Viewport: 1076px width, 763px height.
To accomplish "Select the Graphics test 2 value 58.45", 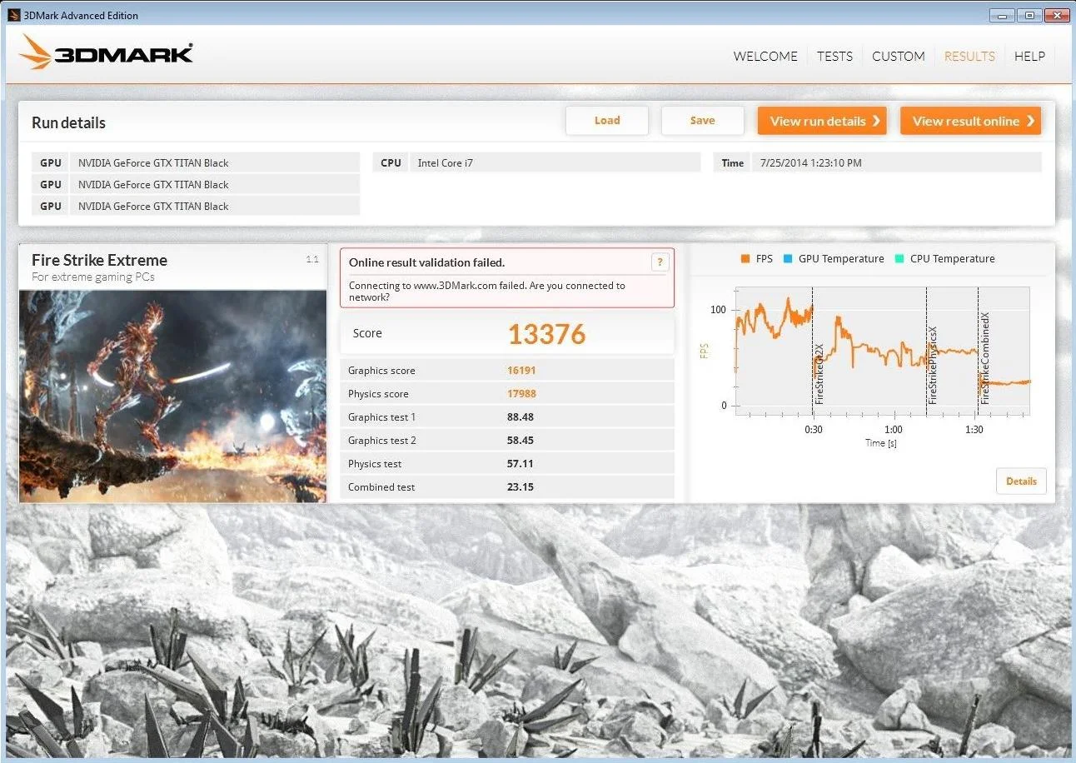I will 521,441.
